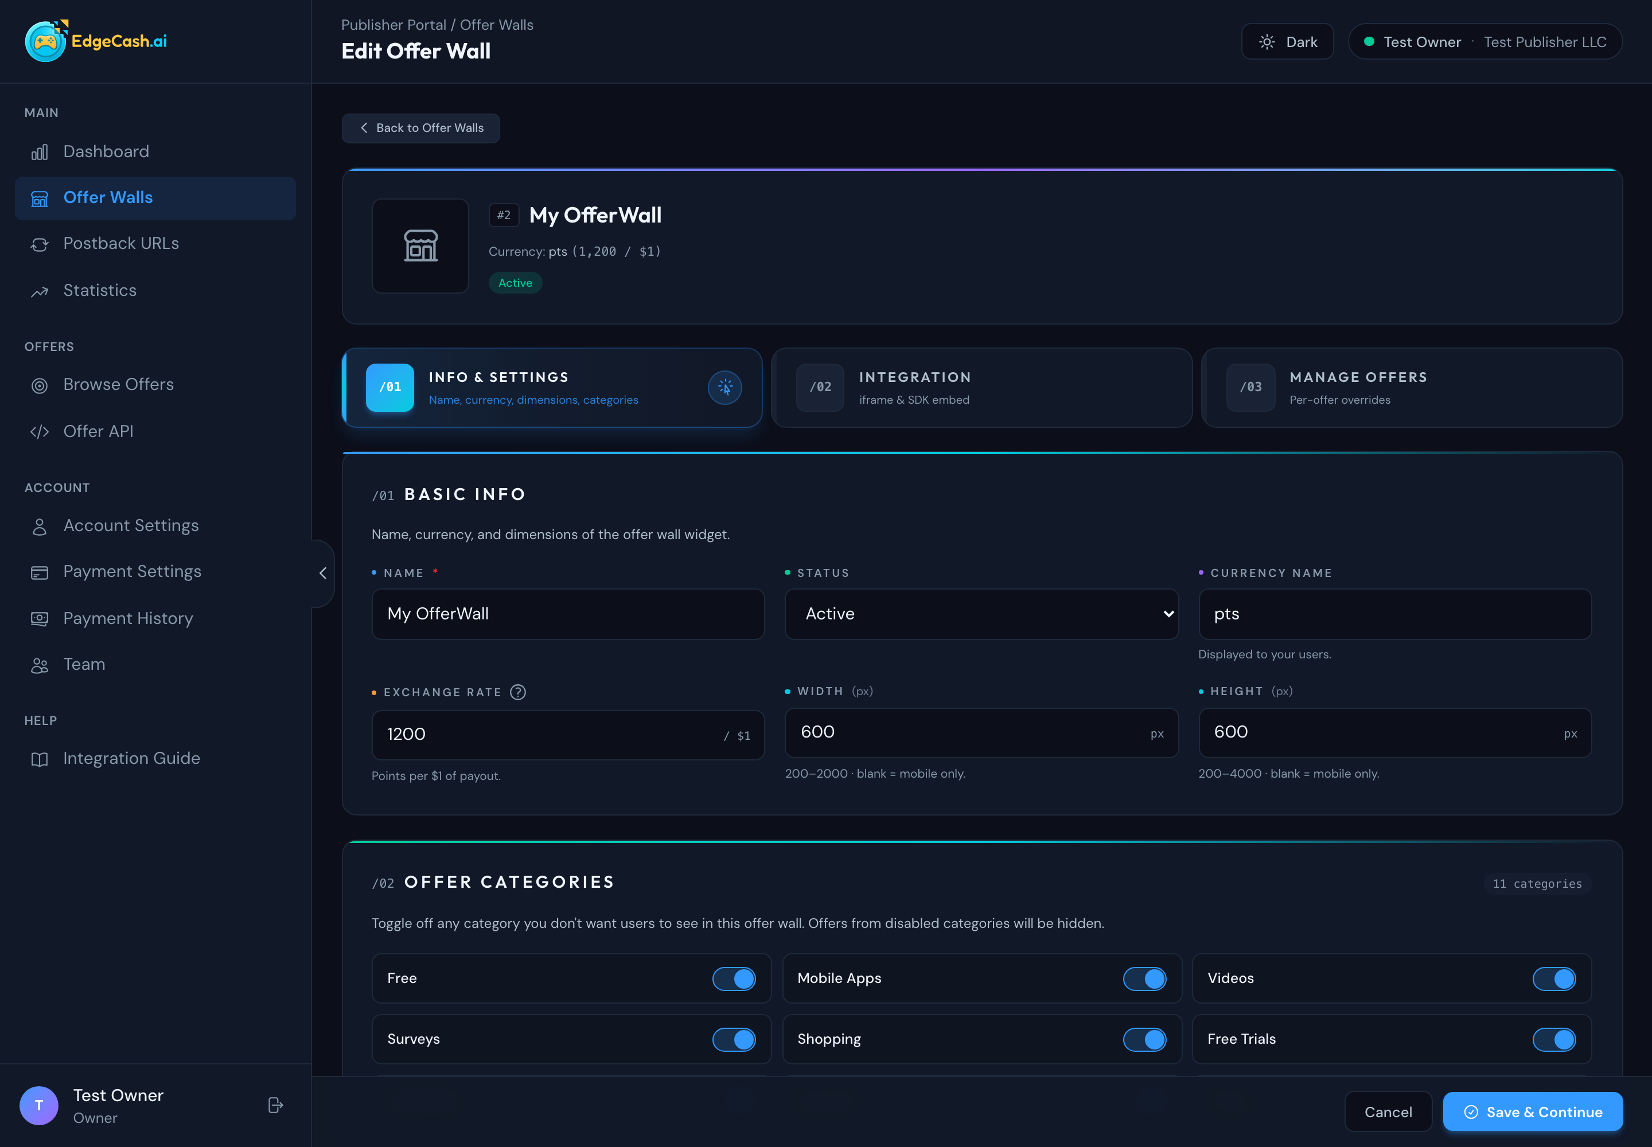Open the Status dropdown showing Active
Viewport: 1652px width, 1147px height.
click(981, 614)
